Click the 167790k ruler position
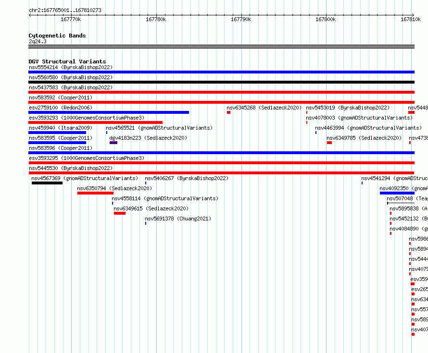Image resolution: width=428 pixels, height=353 pixels. pos(241,19)
